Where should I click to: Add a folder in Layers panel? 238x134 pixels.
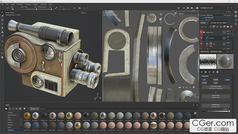pyautogui.click(x=228, y=27)
